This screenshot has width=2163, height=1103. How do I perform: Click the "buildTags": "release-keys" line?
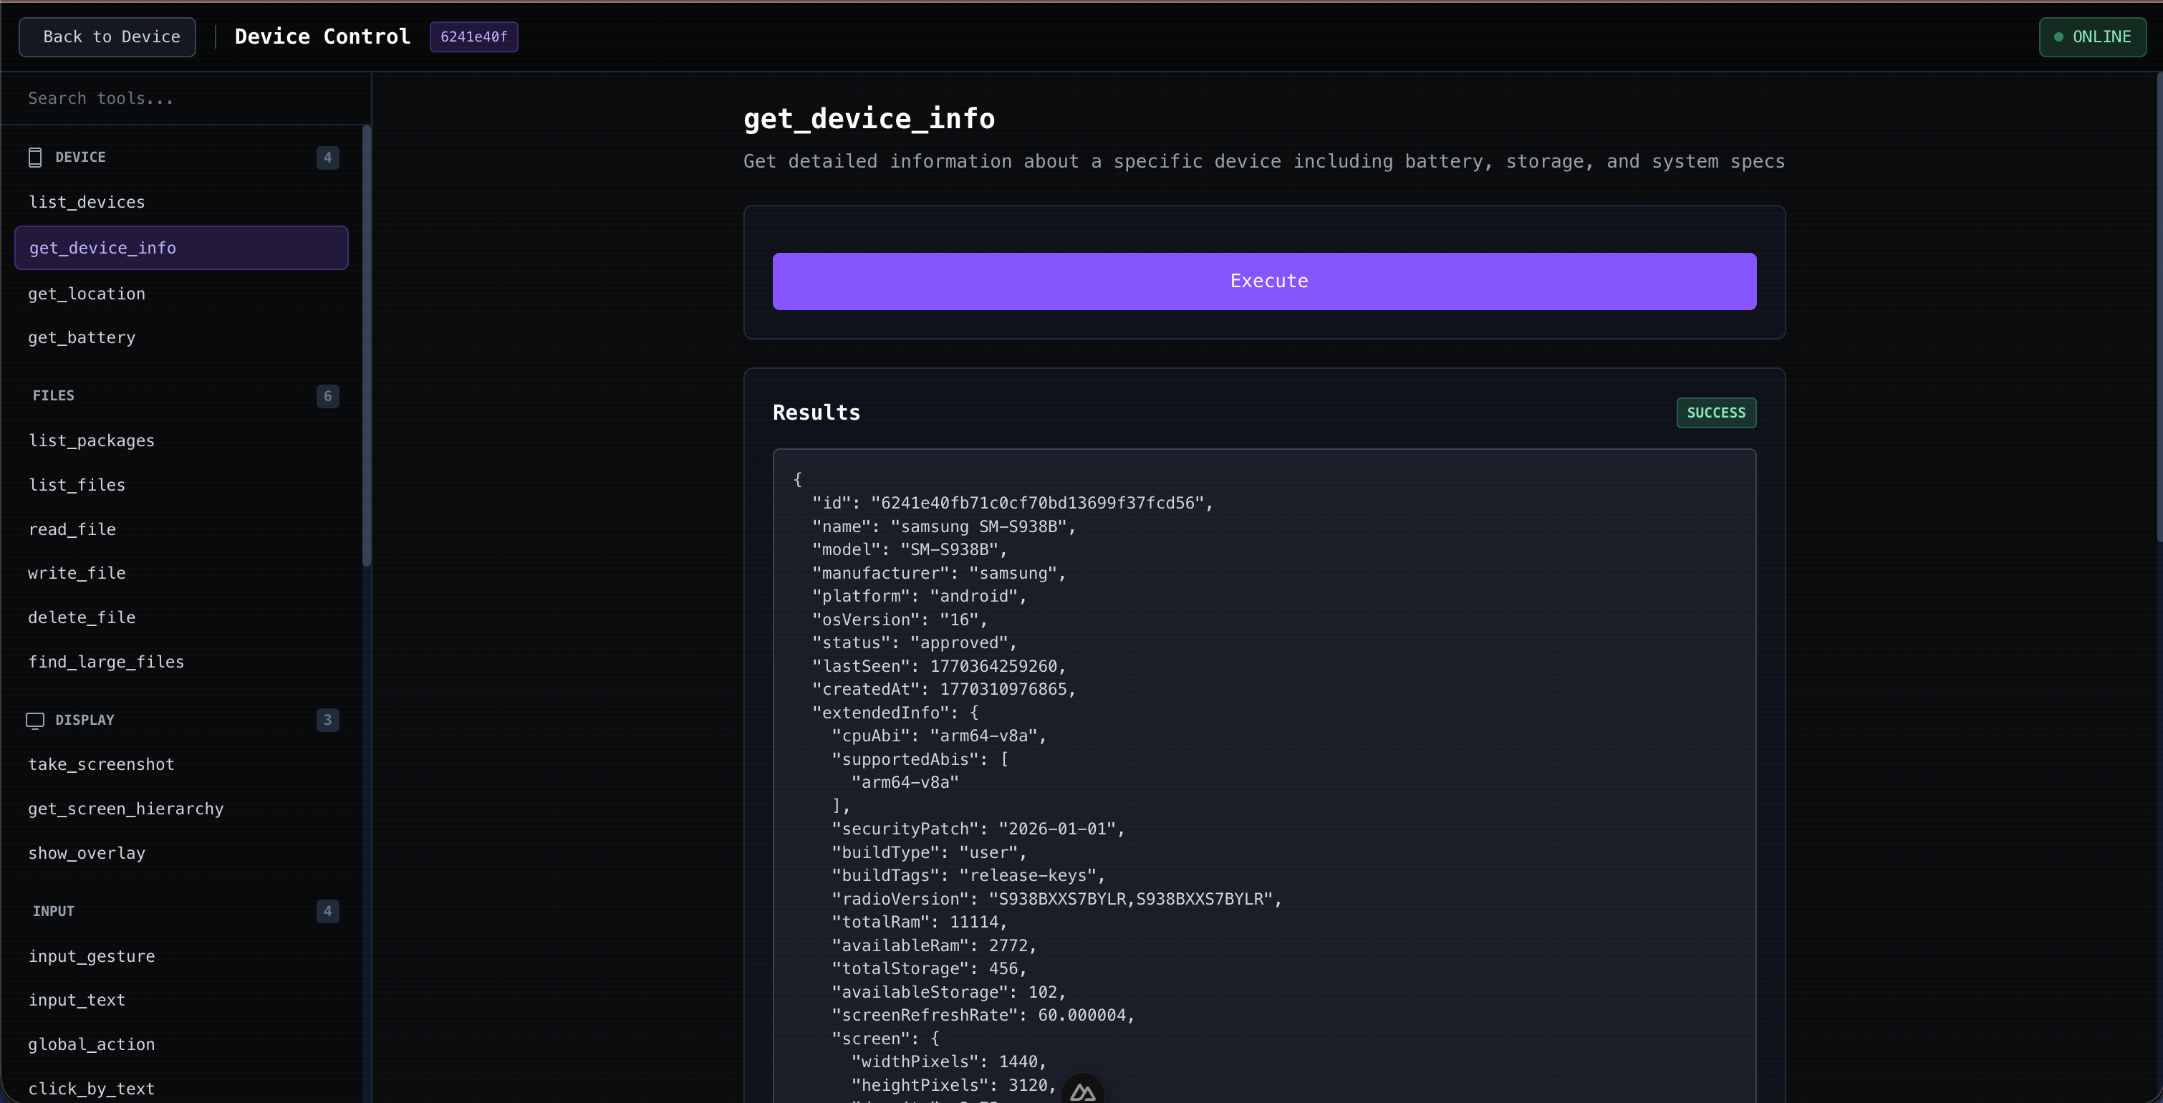point(968,875)
